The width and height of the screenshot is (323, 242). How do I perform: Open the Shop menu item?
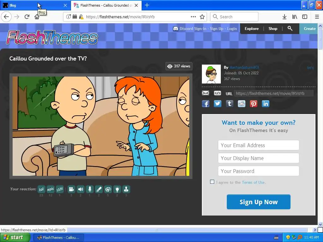[273, 29]
